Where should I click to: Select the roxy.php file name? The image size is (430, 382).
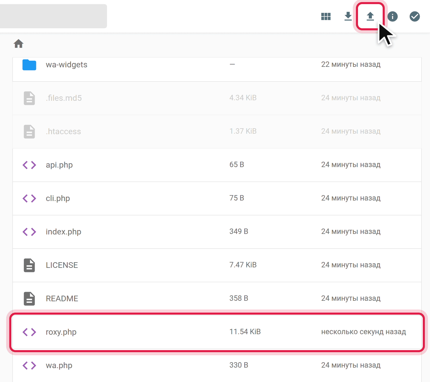pos(61,332)
